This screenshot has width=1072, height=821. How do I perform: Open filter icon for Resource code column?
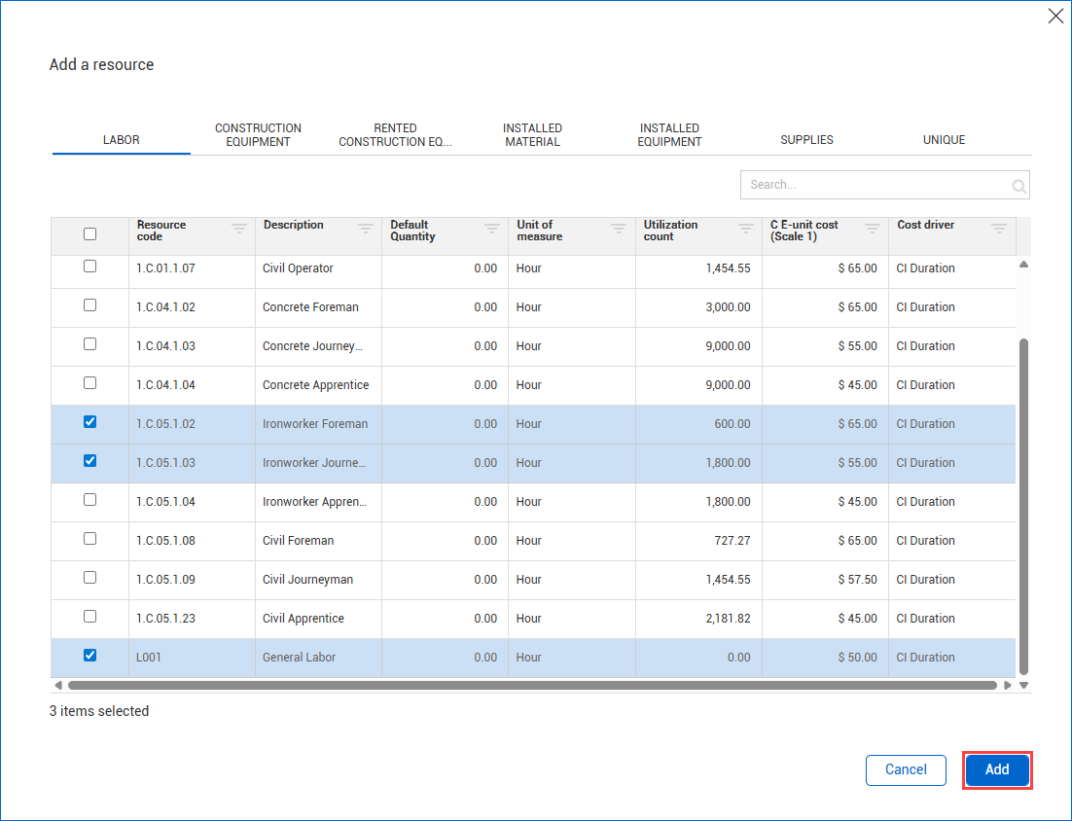pyautogui.click(x=239, y=229)
